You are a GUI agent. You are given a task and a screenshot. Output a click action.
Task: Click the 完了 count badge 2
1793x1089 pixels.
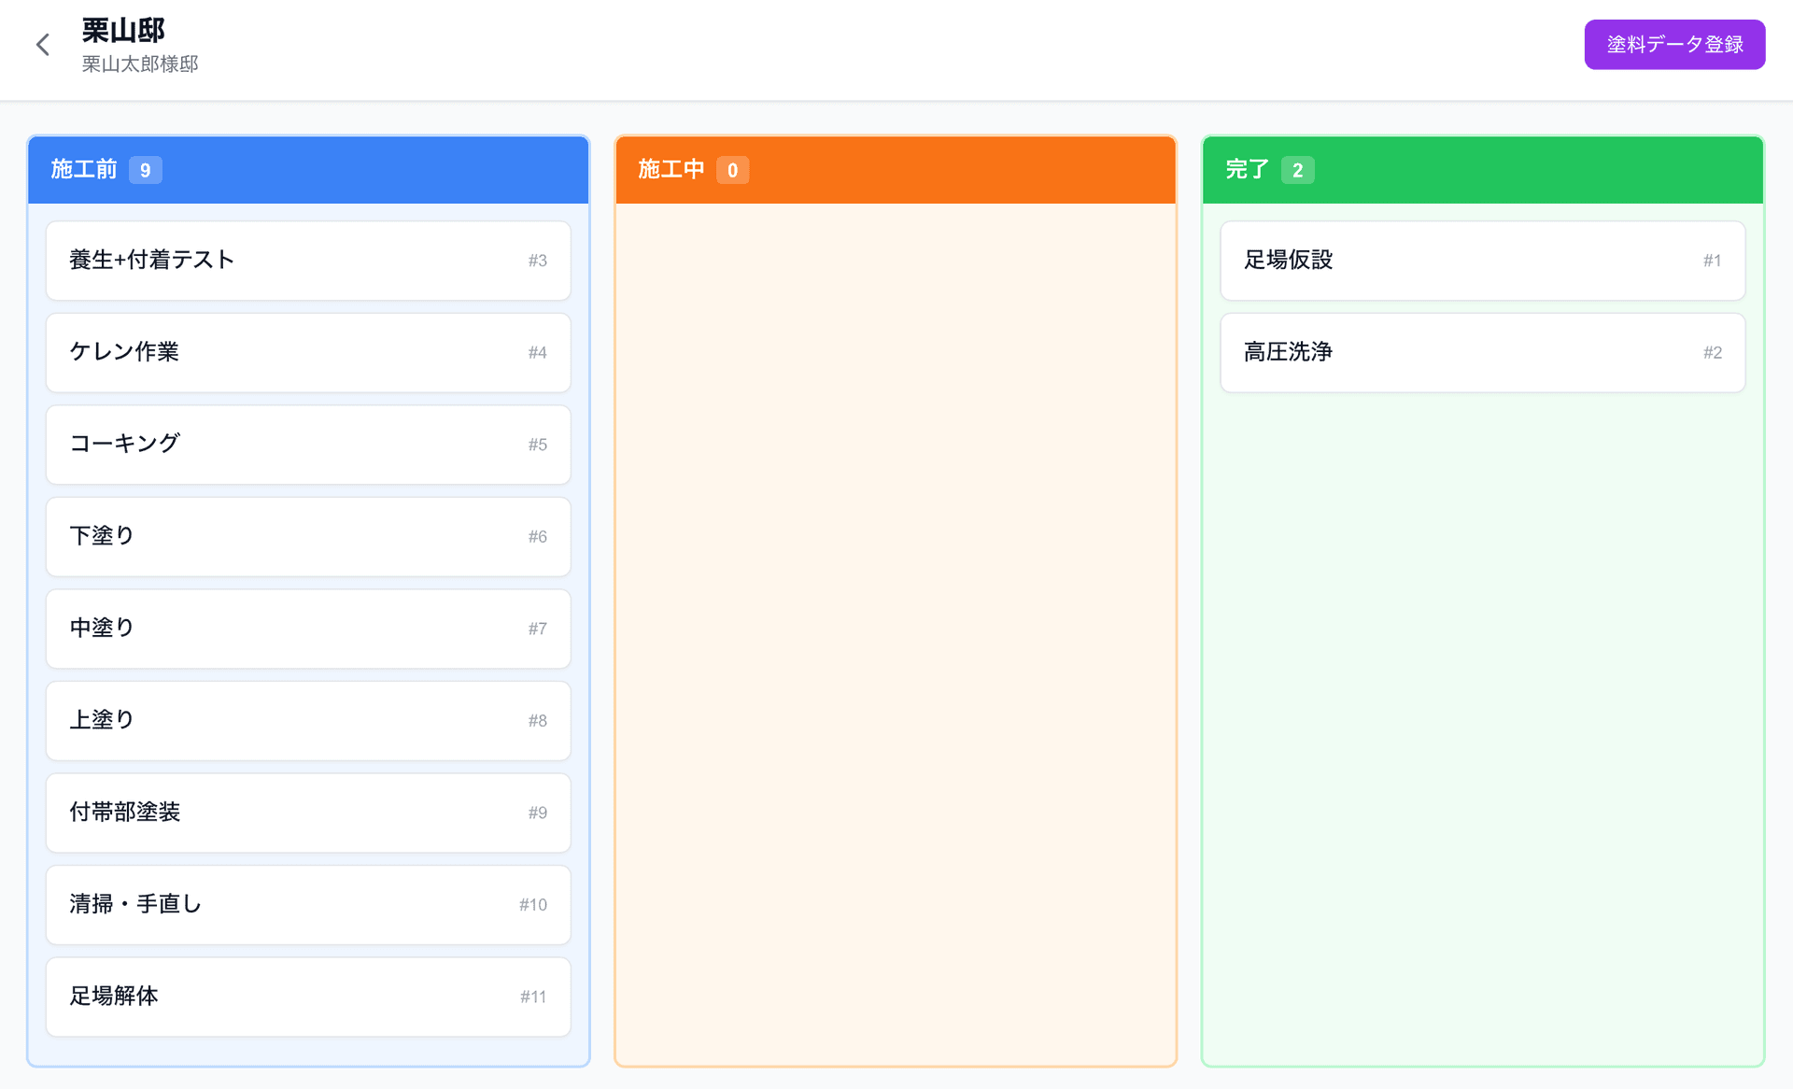pyautogui.click(x=1297, y=170)
